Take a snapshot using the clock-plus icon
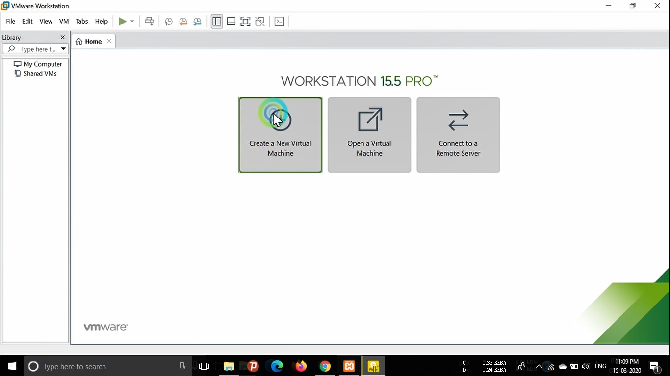 168,22
